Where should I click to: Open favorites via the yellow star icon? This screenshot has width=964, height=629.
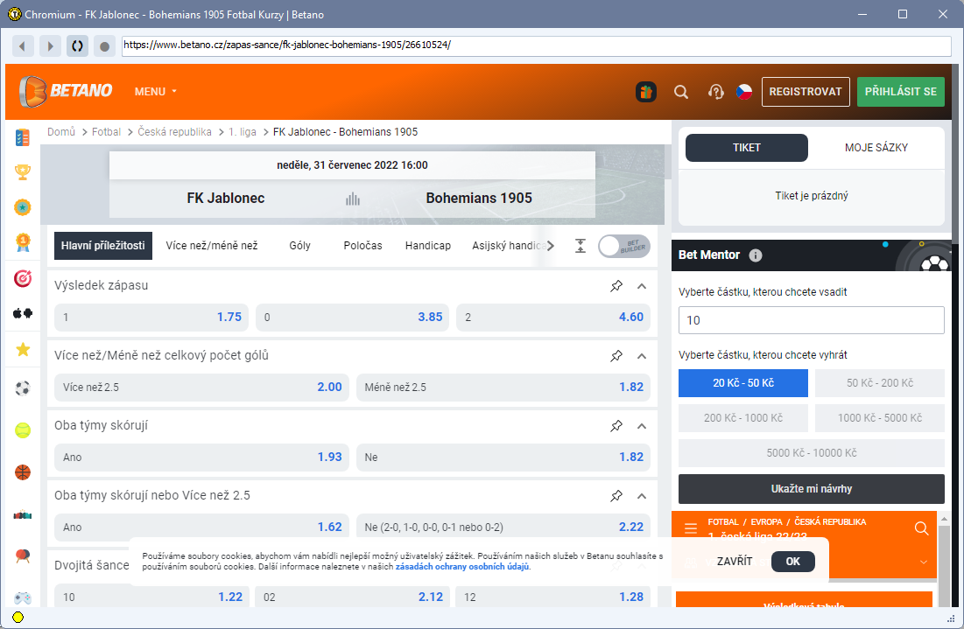(23, 350)
